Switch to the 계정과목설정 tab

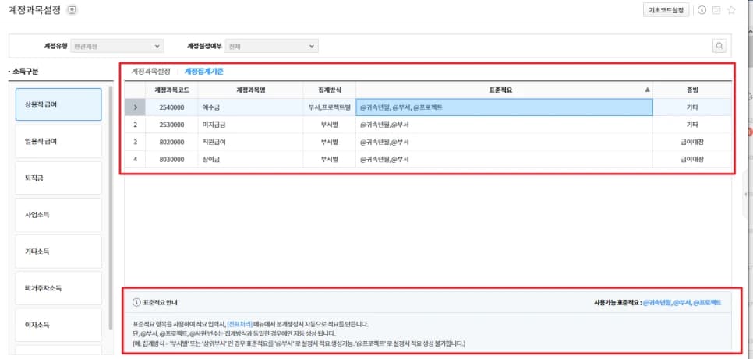(150, 72)
